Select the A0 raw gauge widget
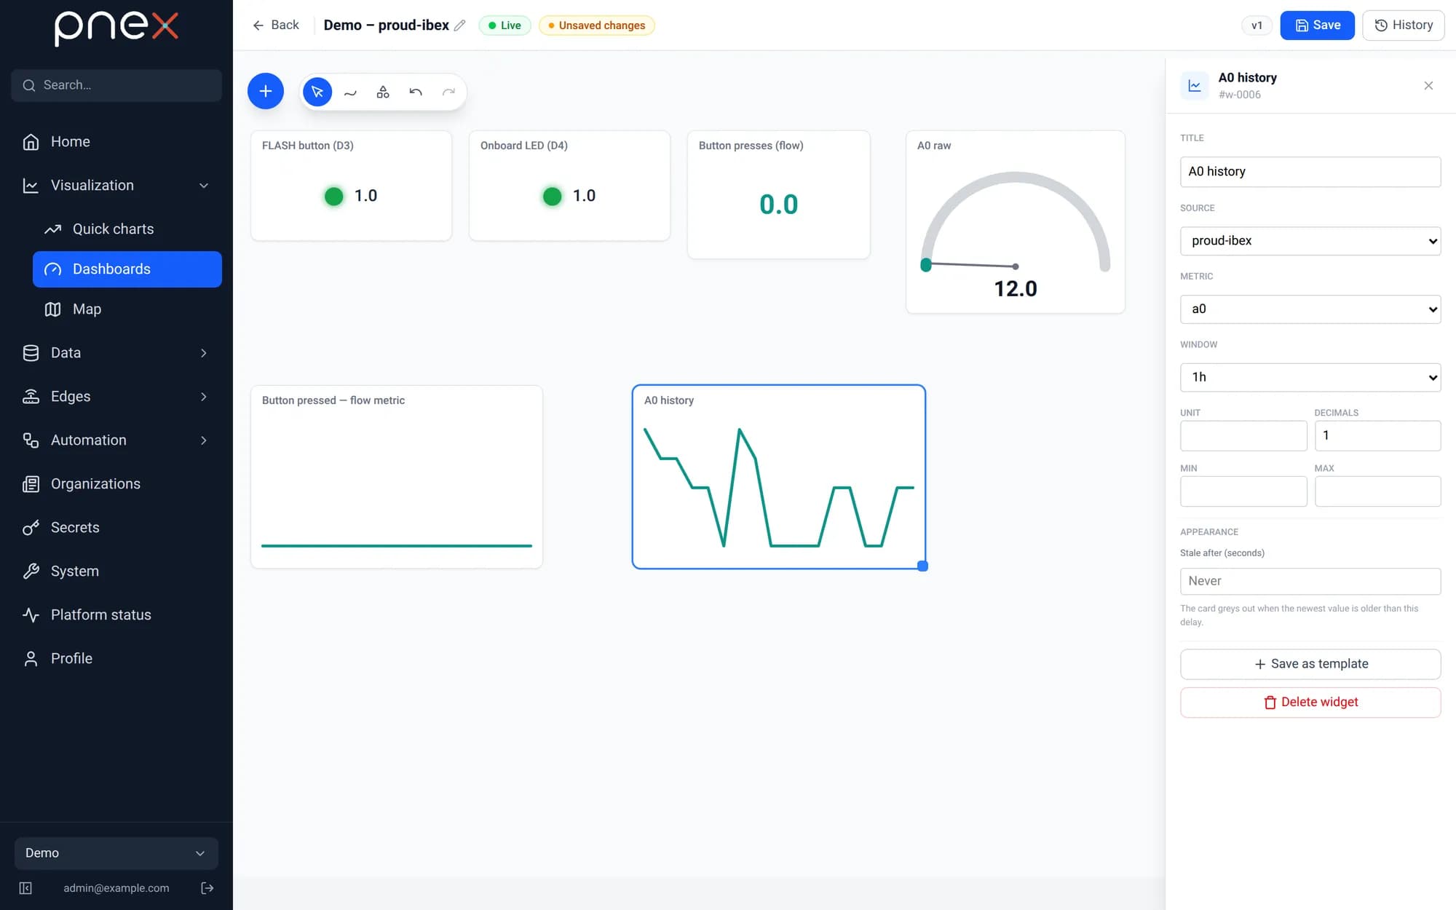Screen dimensions: 1456x910 [1015, 222]
